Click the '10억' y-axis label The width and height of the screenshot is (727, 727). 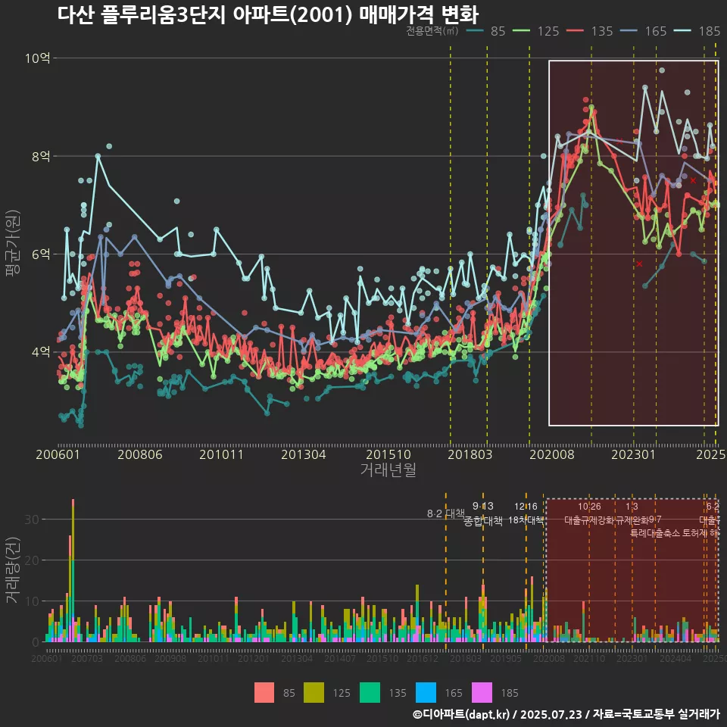(38, 58)
